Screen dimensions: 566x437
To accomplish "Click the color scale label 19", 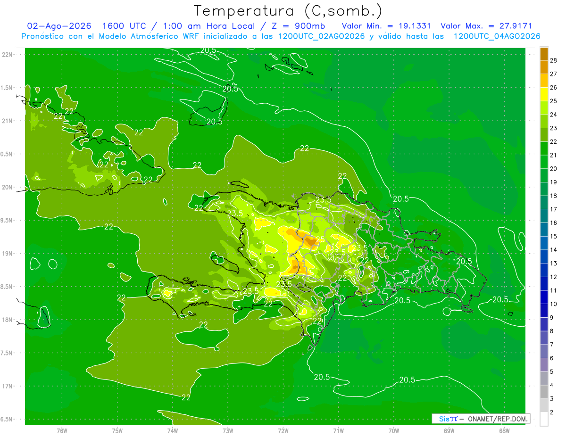I will [554, 182].
